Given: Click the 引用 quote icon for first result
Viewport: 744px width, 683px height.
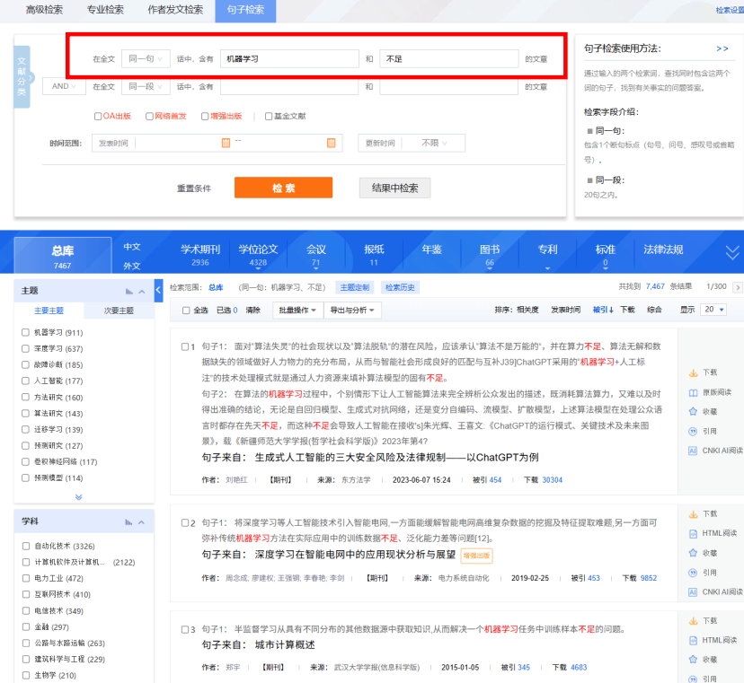Looking at the screenshot, I should coord(693,431).
